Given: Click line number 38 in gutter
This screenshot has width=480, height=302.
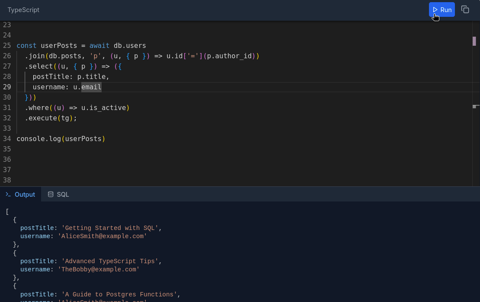Looking at the screenshot, I should click(7, 180).
